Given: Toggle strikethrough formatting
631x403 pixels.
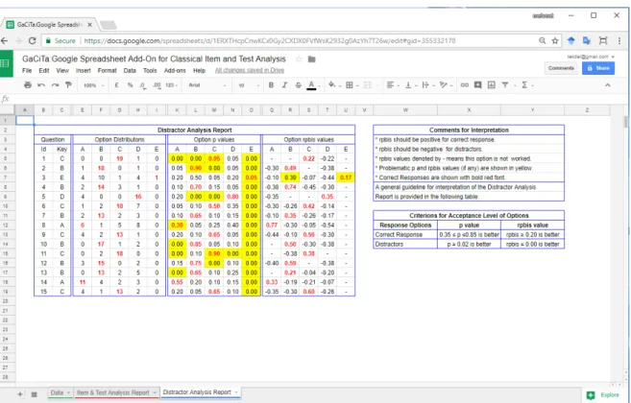Looking at the screenshot, I should [x=298, y=84].
